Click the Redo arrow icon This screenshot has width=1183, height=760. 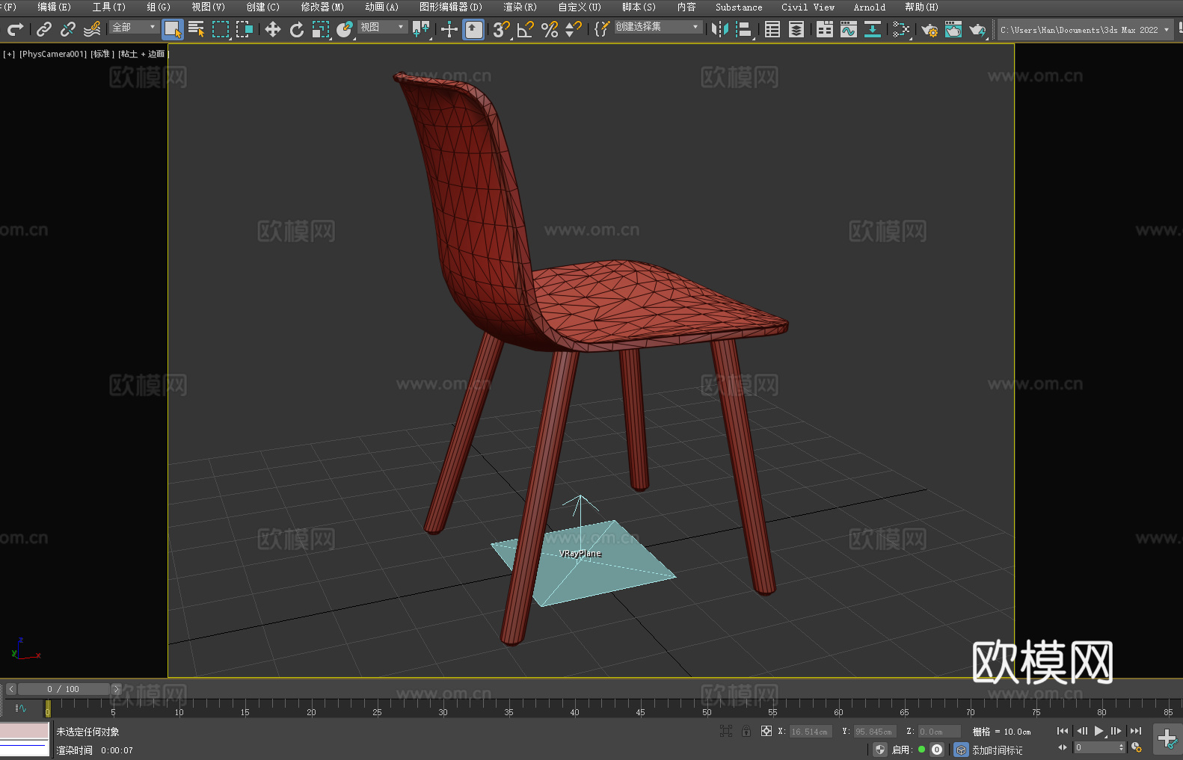15,29
